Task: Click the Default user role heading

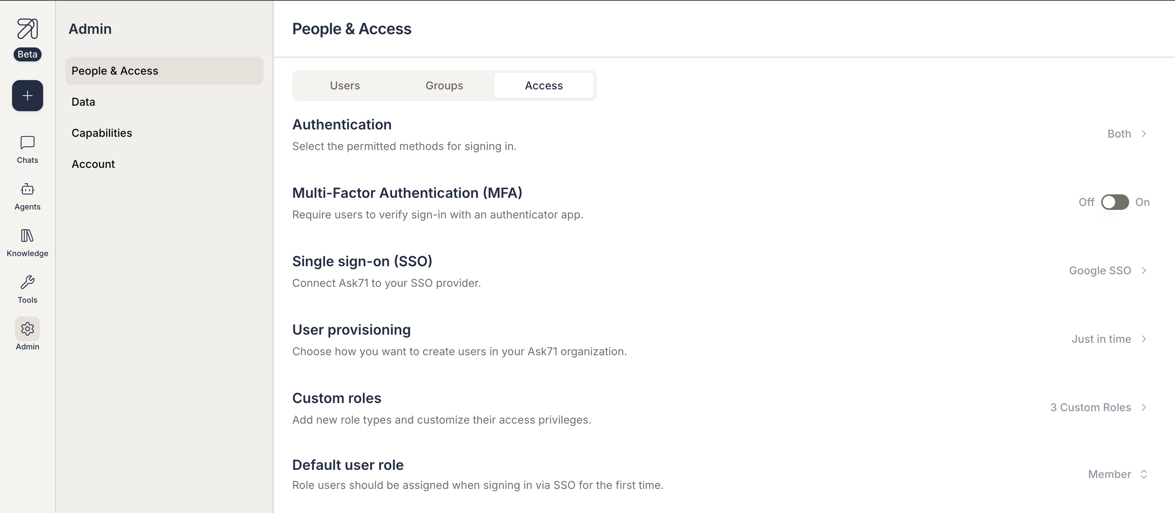Action: (x=348, y=465)
